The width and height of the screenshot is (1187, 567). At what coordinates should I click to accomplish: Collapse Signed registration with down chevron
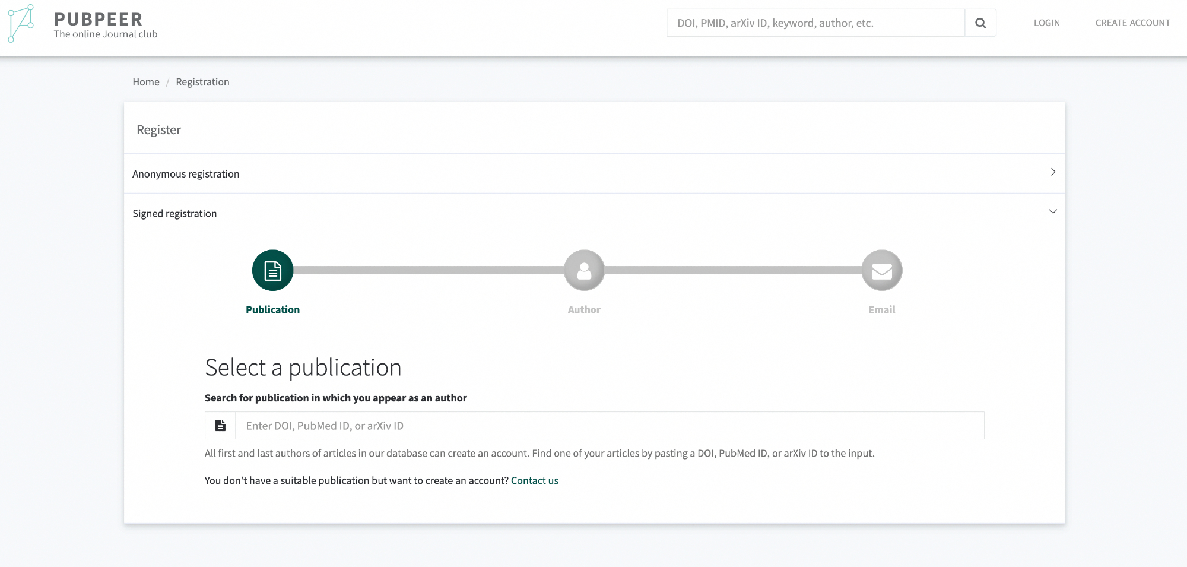coord(1053,212)
